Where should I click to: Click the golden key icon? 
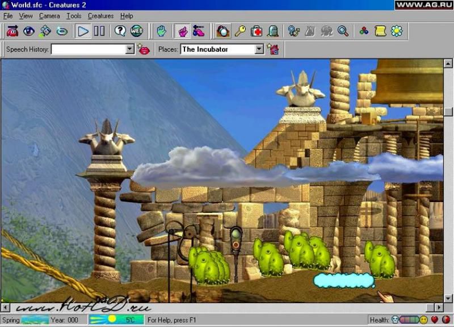(x=240, y=31)
